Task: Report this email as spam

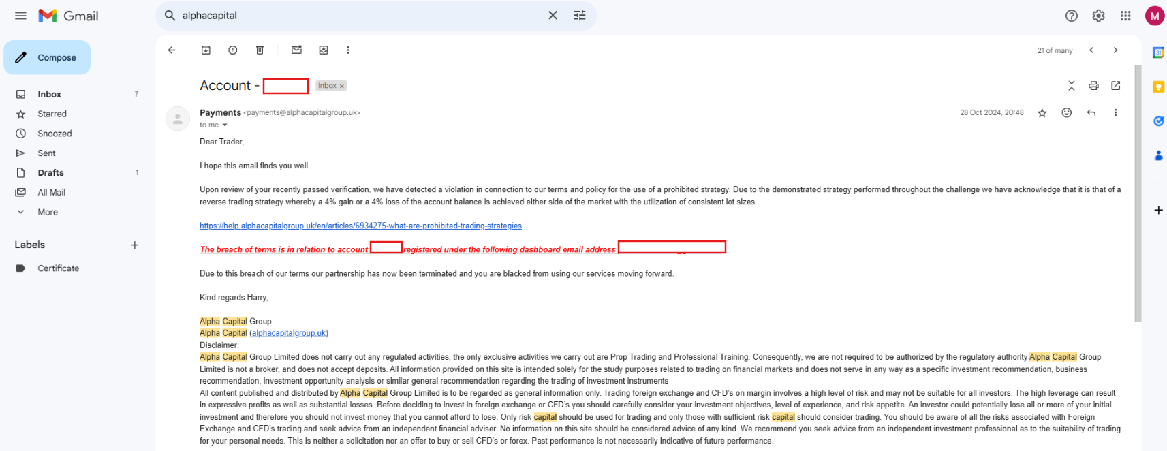Action: 232,50
